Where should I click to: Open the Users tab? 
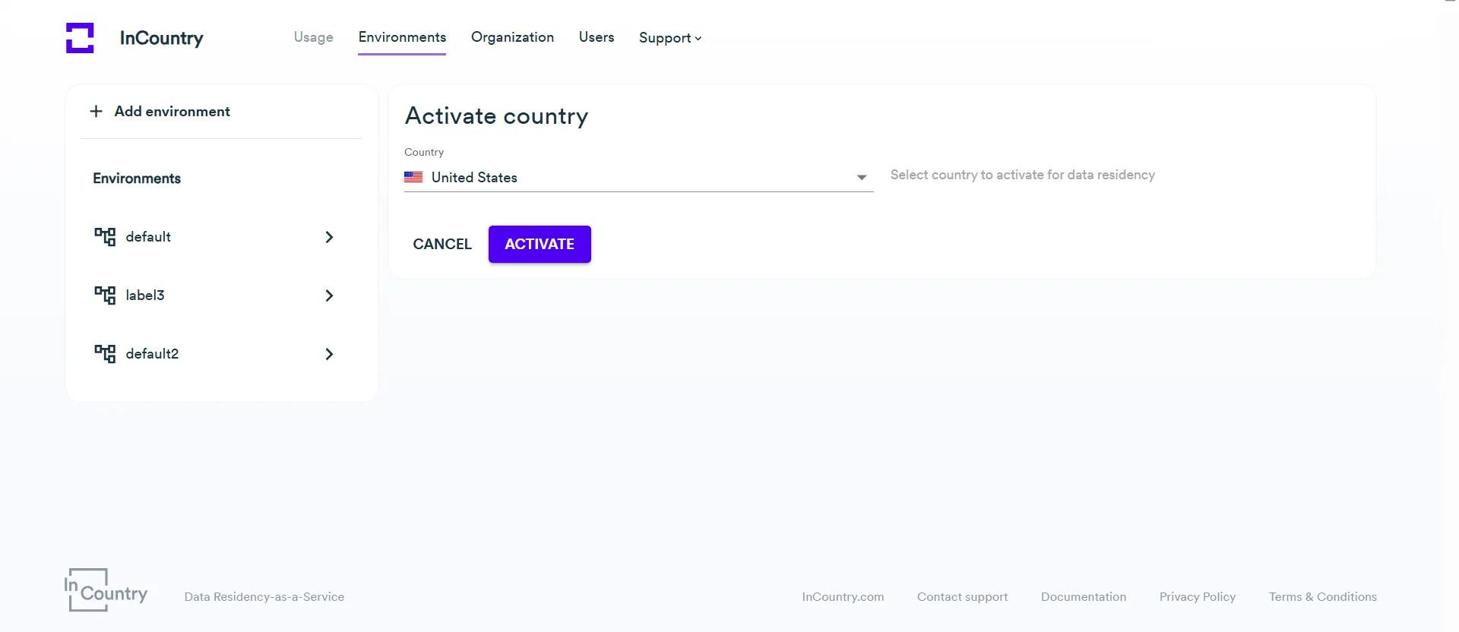tap(597, 37)
